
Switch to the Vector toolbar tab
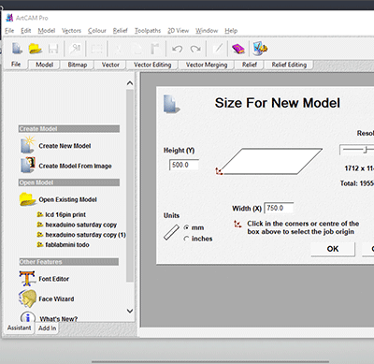[x=110, y=65]
